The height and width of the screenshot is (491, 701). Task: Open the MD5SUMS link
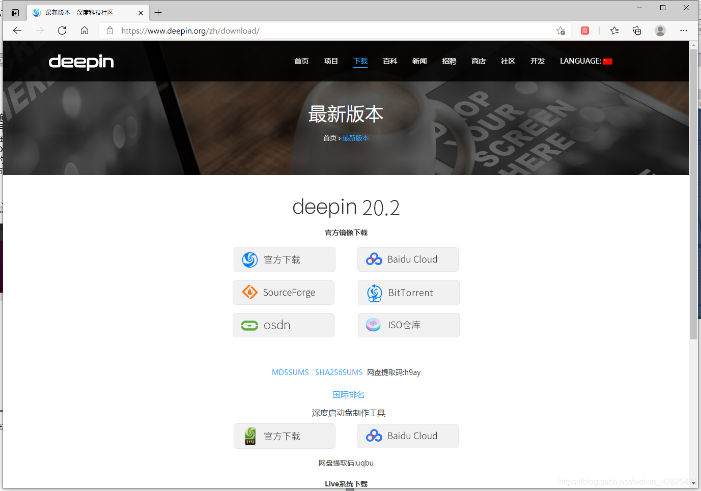point(290,372)
